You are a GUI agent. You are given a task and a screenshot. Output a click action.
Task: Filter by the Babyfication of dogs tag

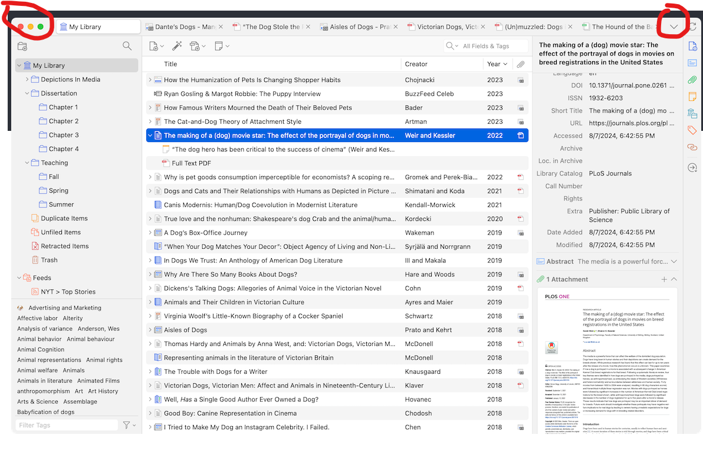[46, 412]
